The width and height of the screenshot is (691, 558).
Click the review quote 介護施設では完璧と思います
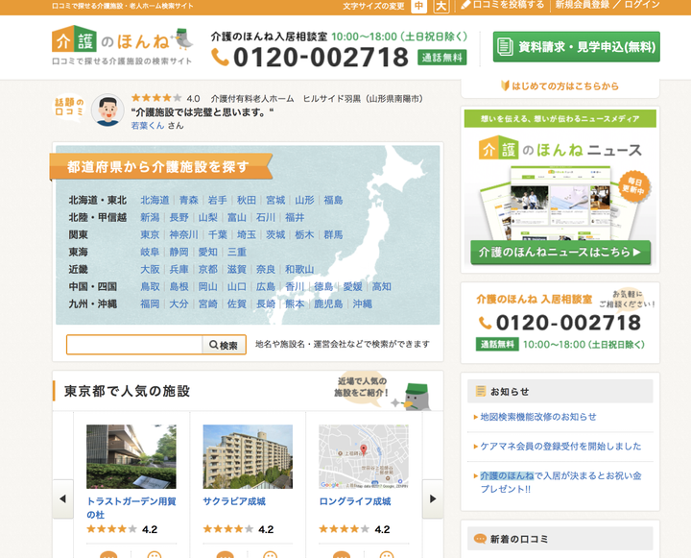tap(203, 112)
